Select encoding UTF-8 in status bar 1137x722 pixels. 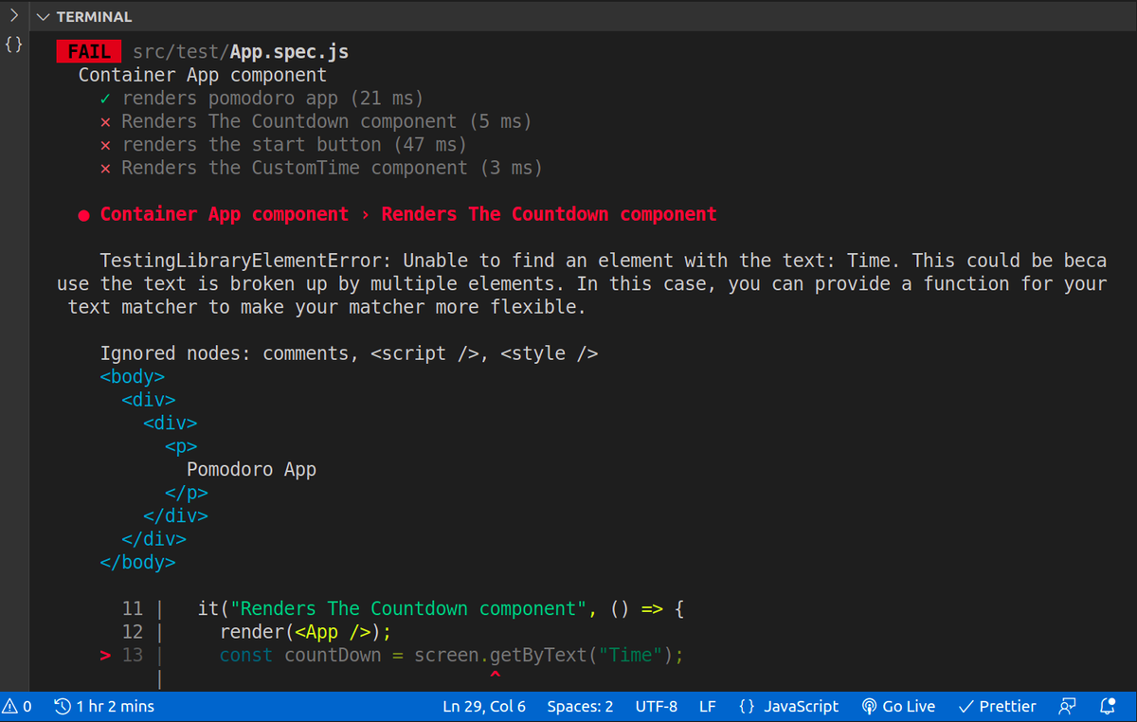[x=657, y=706]
